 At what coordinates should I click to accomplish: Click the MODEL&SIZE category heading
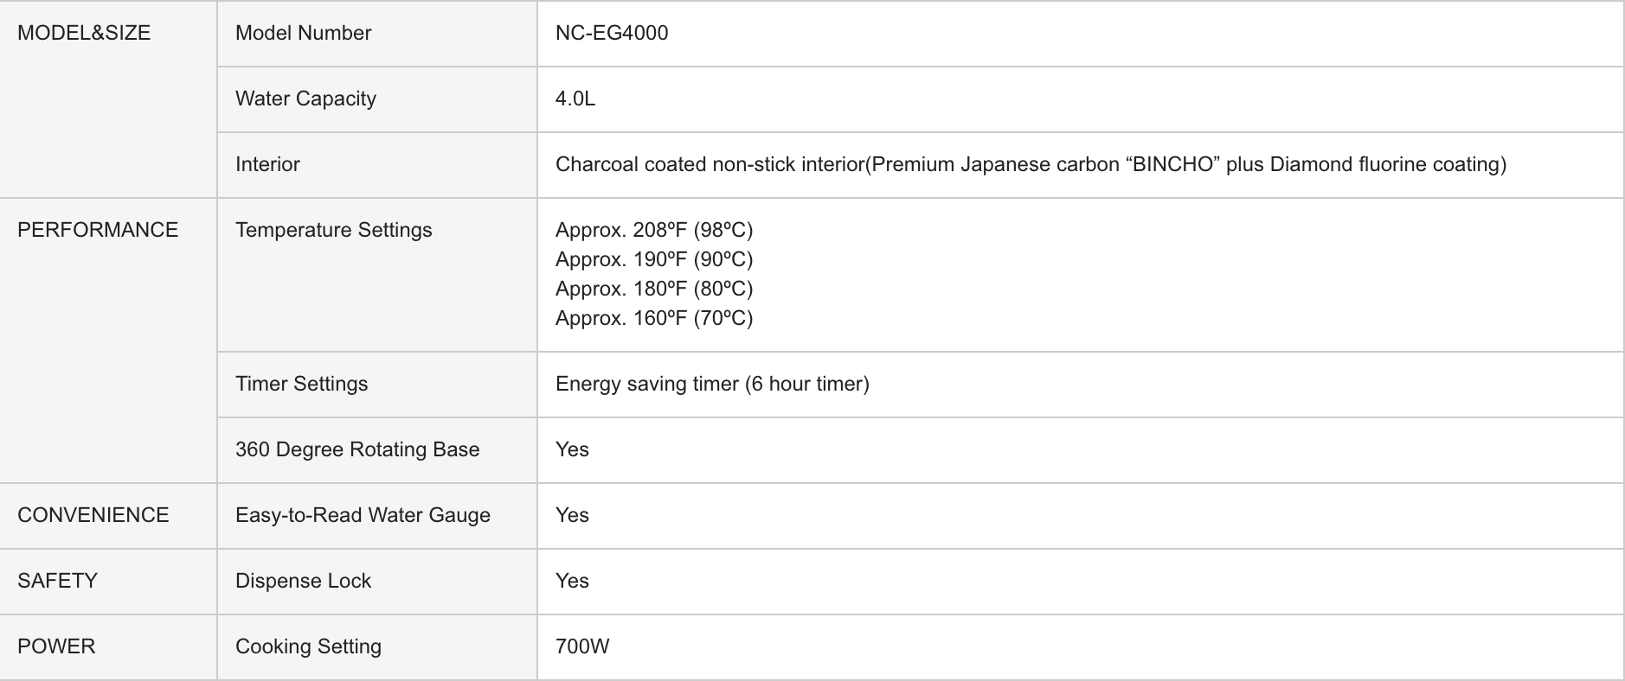click(x=84, y=33)
